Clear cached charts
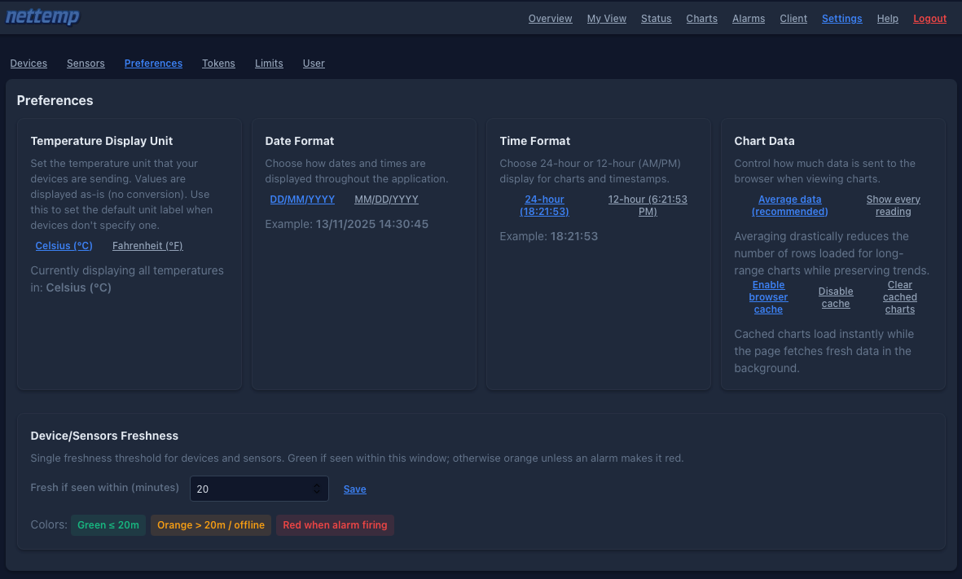 tap(899, 297)
